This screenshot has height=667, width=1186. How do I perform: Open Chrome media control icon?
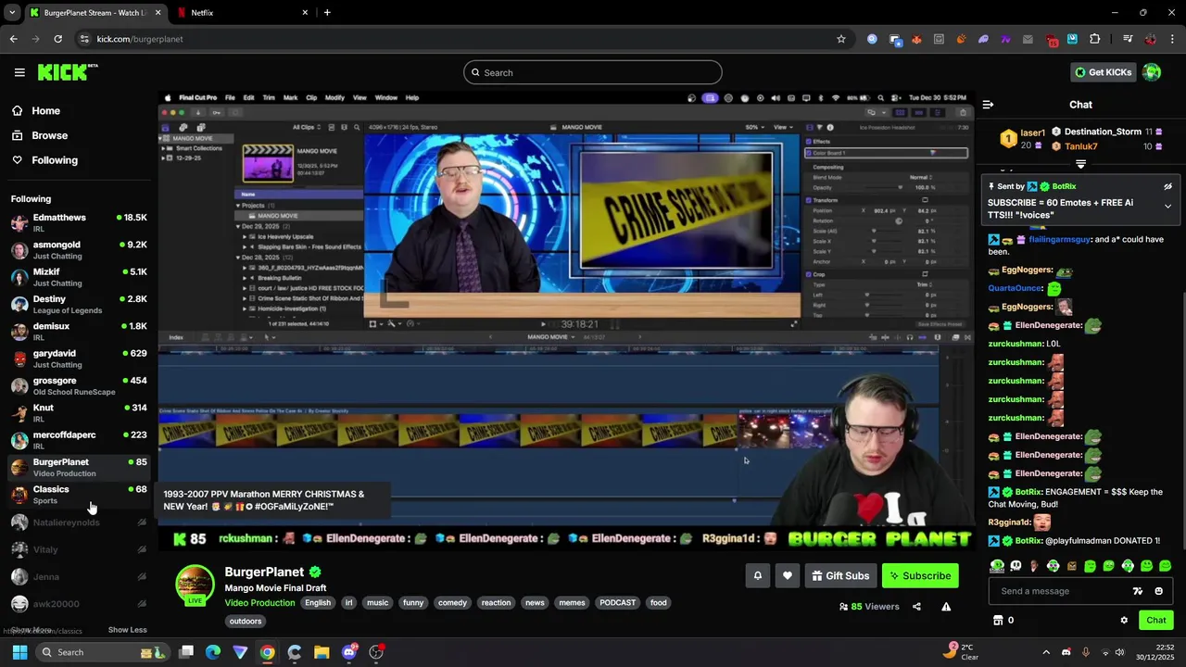[x=1128, y=39]
